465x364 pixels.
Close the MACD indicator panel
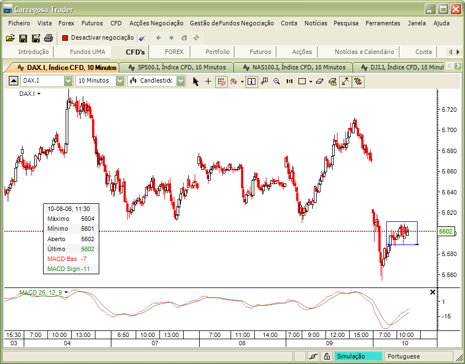click(432, 292)
